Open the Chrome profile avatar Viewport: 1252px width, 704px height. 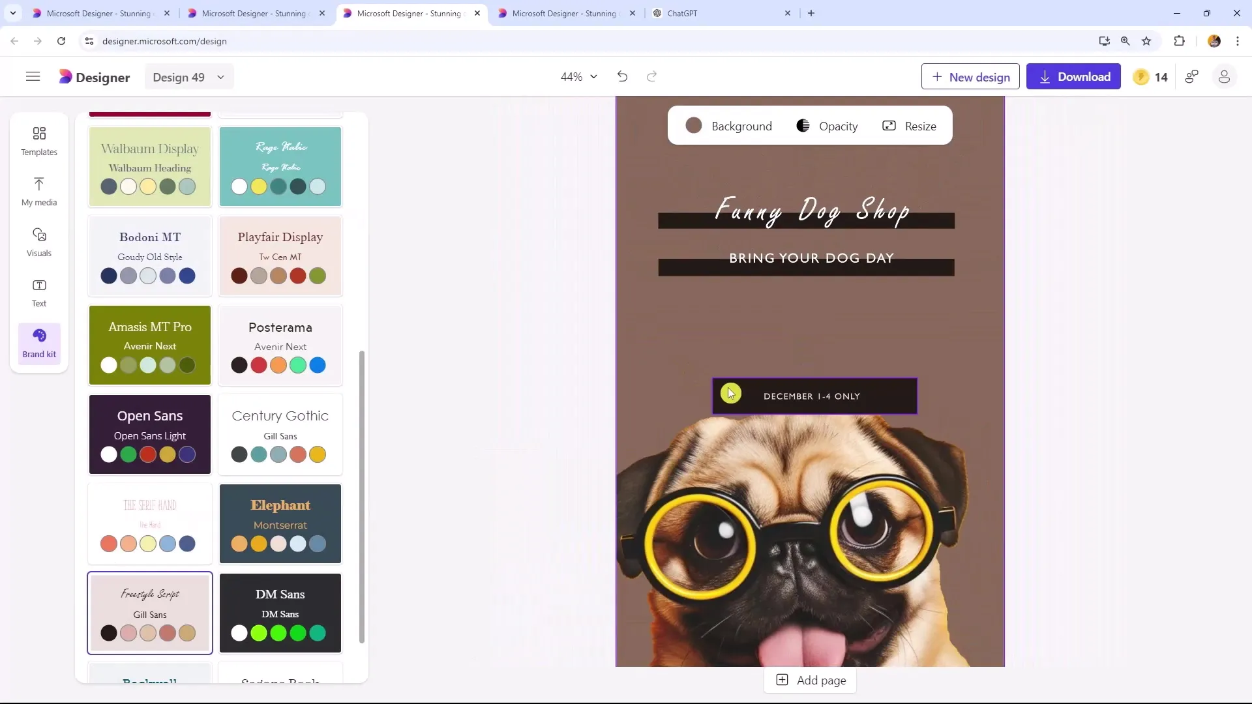(x=1214, y=41)
